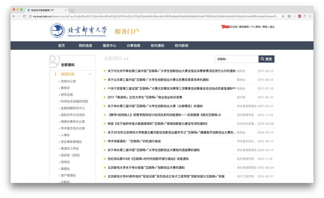Open notice about 全国总决赛参赛项目进行公示

(172, 71)
